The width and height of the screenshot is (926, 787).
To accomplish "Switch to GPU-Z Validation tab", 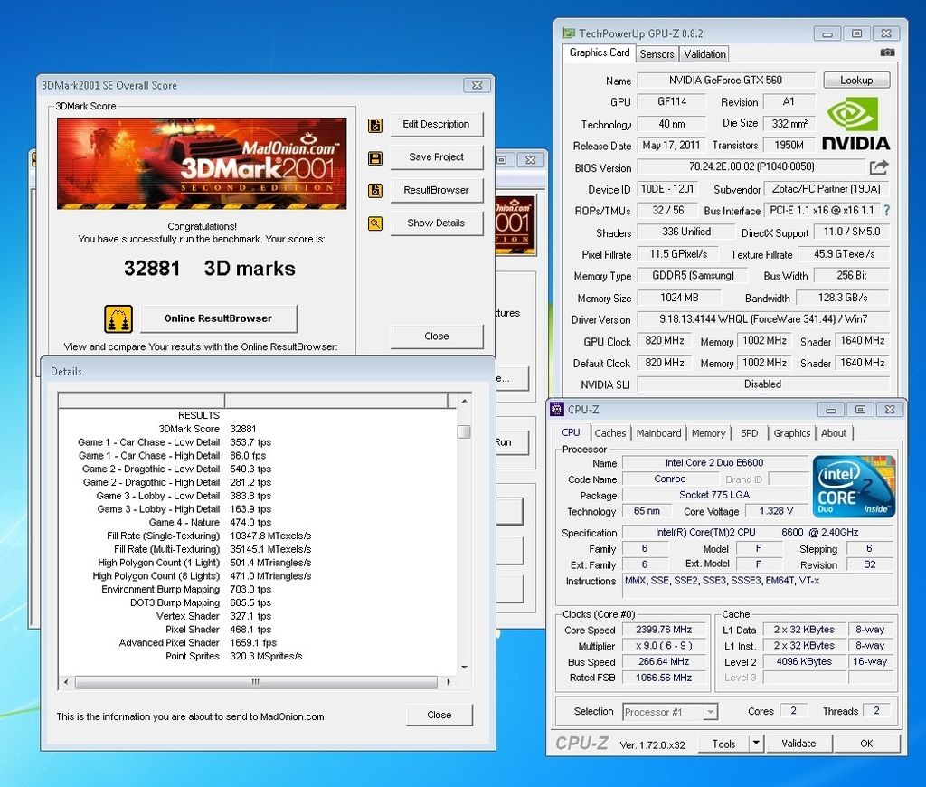I will pos(704,53).
